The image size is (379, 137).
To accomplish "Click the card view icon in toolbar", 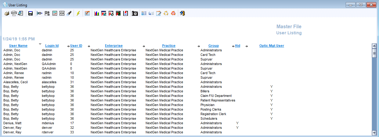I will (x=151, y=13).
